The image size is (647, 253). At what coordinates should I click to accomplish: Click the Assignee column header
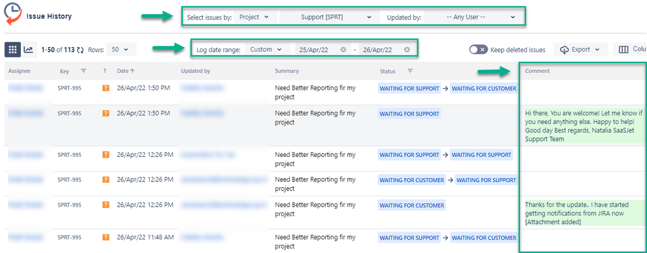click(x=19, y=71)
